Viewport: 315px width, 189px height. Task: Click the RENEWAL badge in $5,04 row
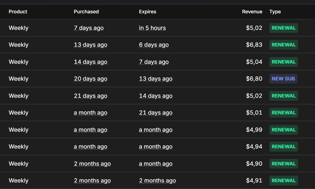283,62
